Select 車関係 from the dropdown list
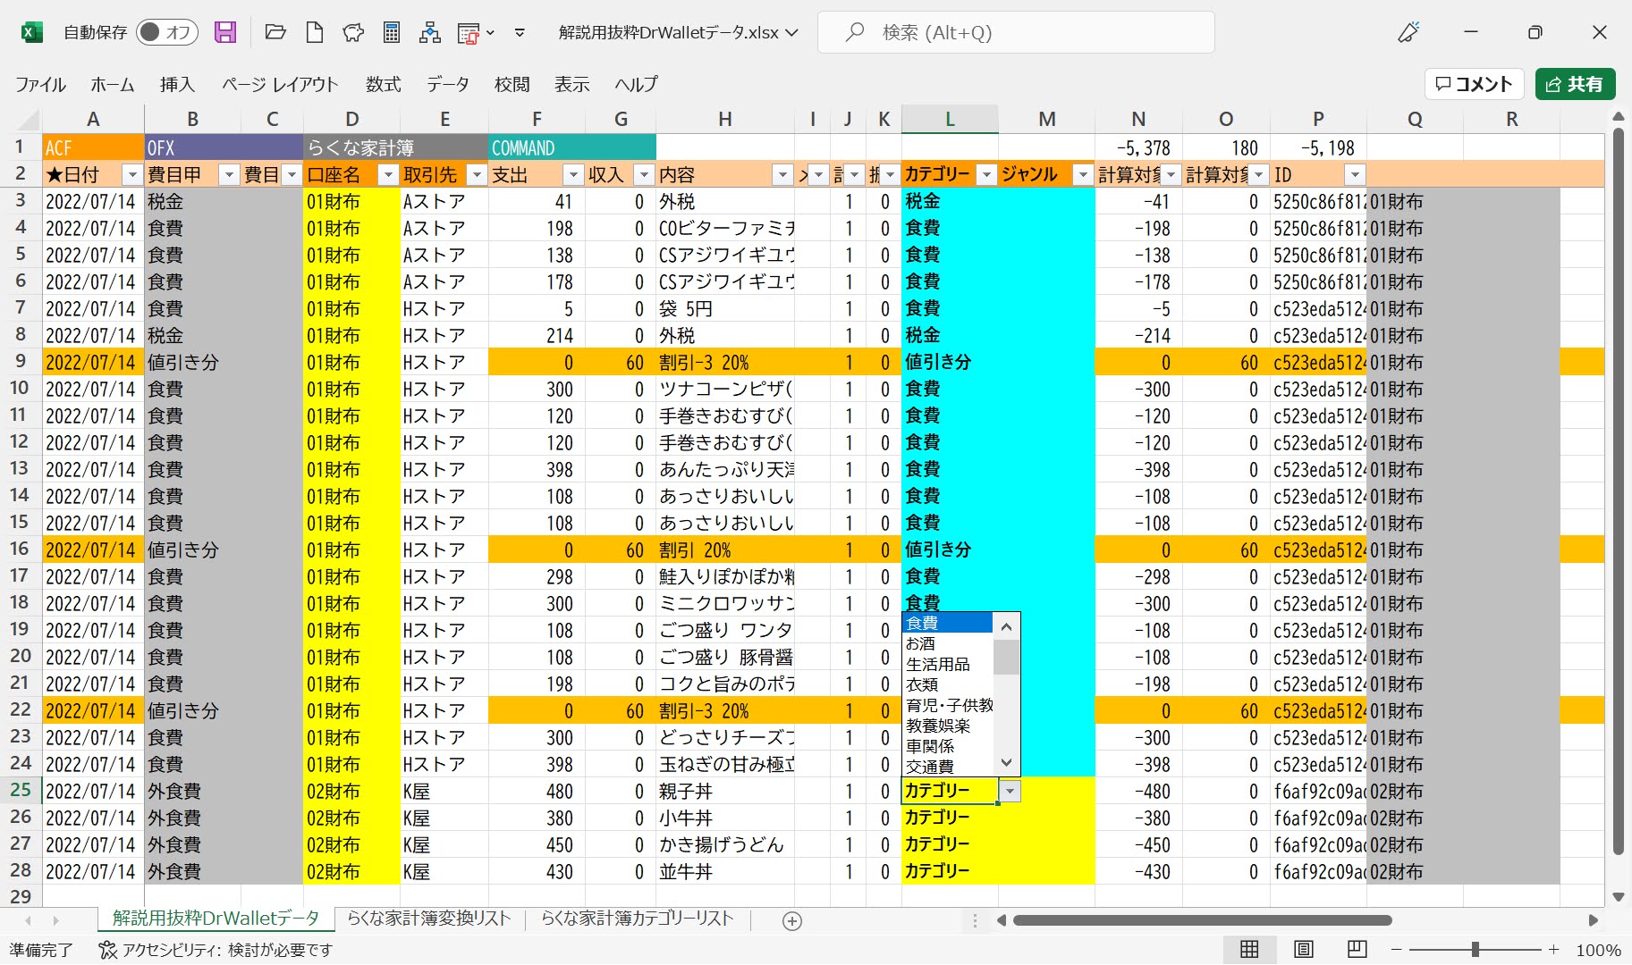Screen dimensions: 1632x965 (948, 746)
